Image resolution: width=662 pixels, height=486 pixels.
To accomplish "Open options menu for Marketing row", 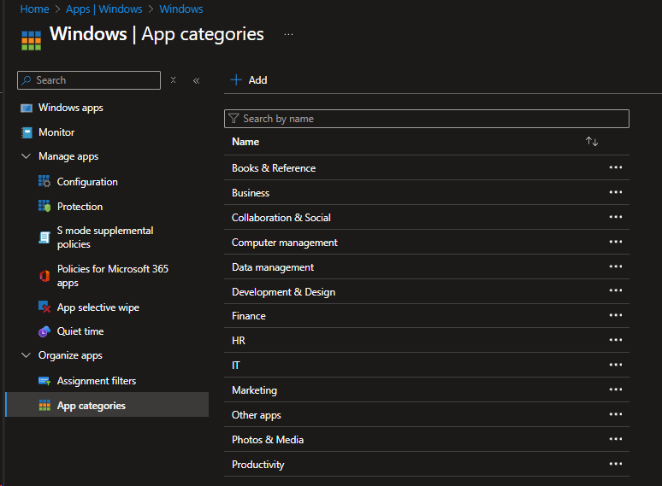I will 616,389.
